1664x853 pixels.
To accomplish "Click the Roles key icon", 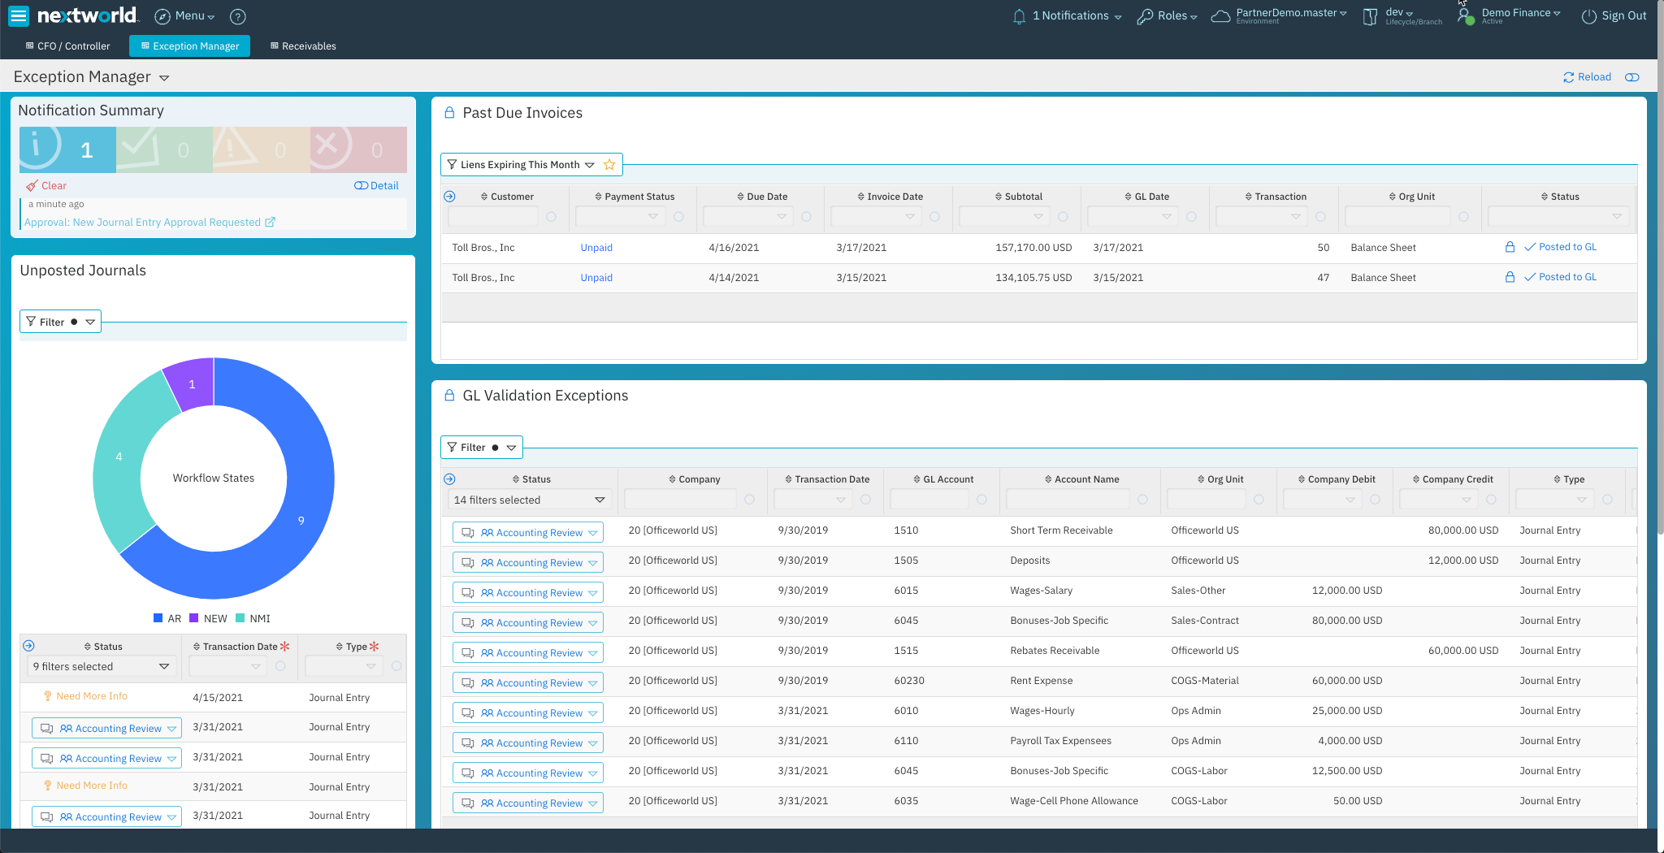I will tap(1146, 15).
